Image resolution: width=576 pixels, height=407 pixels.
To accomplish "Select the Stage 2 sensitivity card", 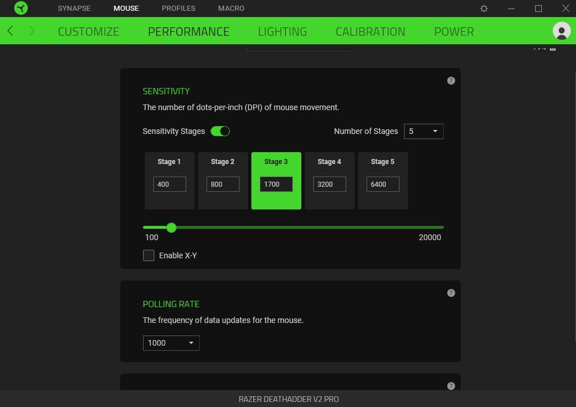I will tap(222, 181).
